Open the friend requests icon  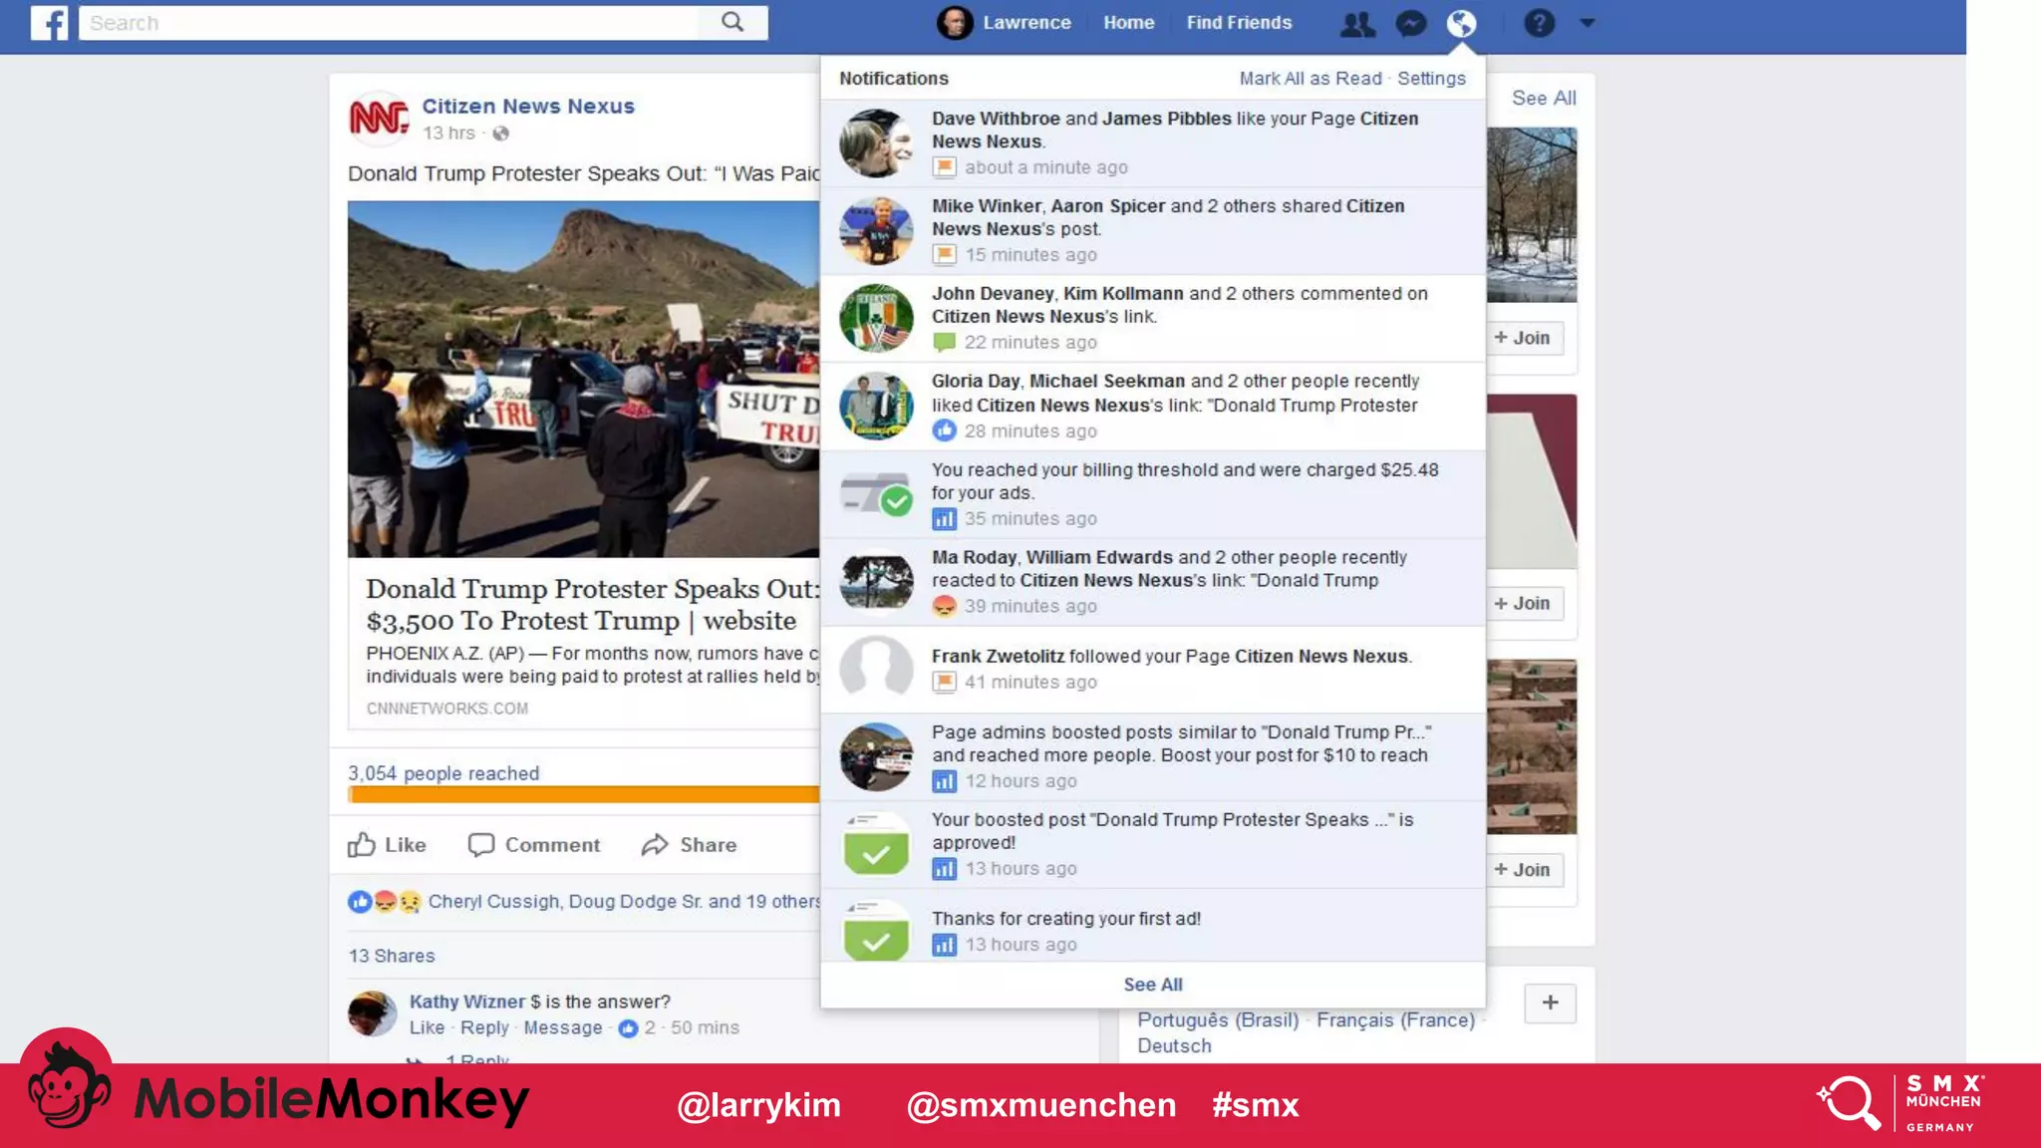(x=1357, y=23)
